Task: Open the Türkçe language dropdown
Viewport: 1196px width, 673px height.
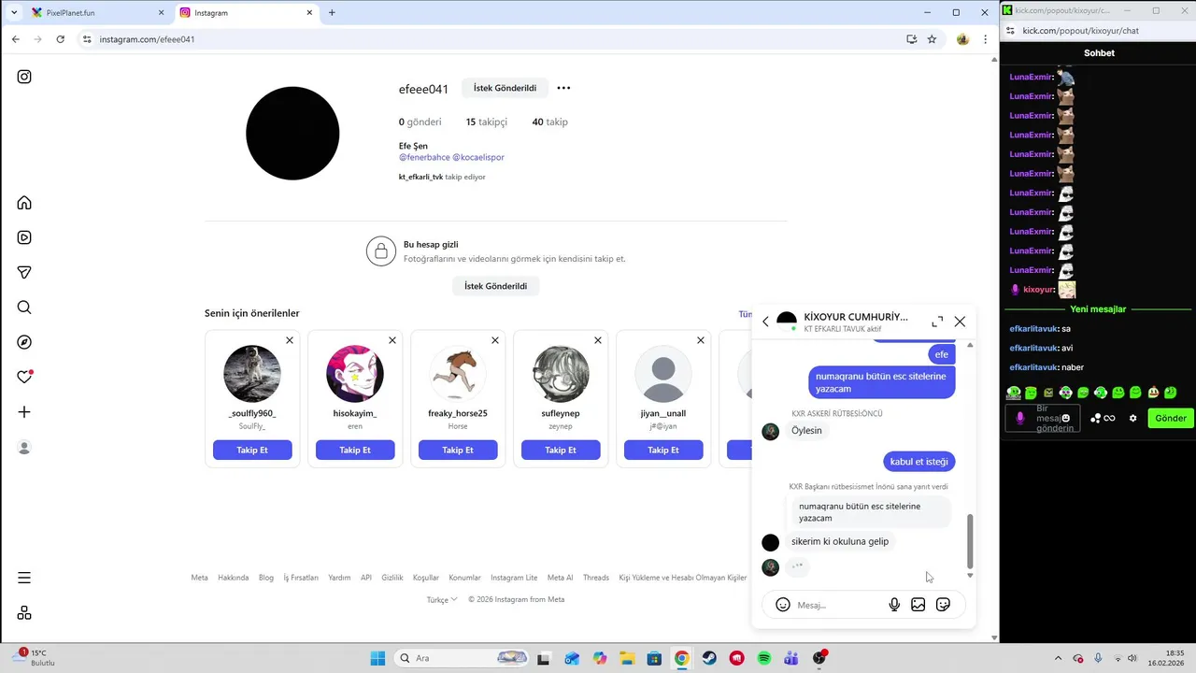Action: (442, 600)
